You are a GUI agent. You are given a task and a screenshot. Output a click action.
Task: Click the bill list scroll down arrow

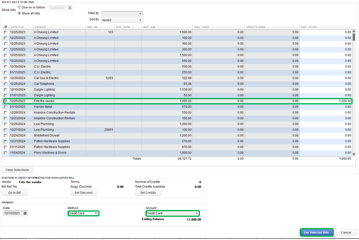[x=354, y=154]
